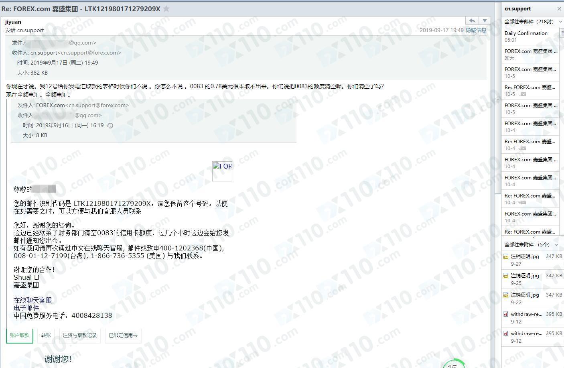The image size is (564, 368).
Task: Click 隐藏信息 to hide header details
Action: 476,30
